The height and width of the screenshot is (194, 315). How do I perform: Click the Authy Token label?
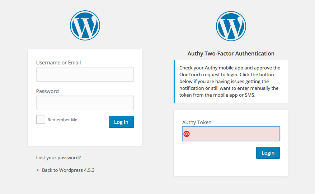(197, 122)
